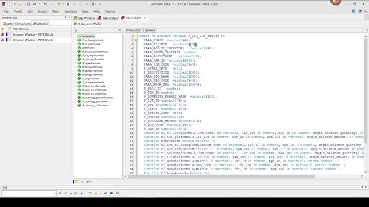Image resolution: width=369 pixels, height=207 pixels.
Task: Click the Open folder icon
Action: (x=20, y=4)
